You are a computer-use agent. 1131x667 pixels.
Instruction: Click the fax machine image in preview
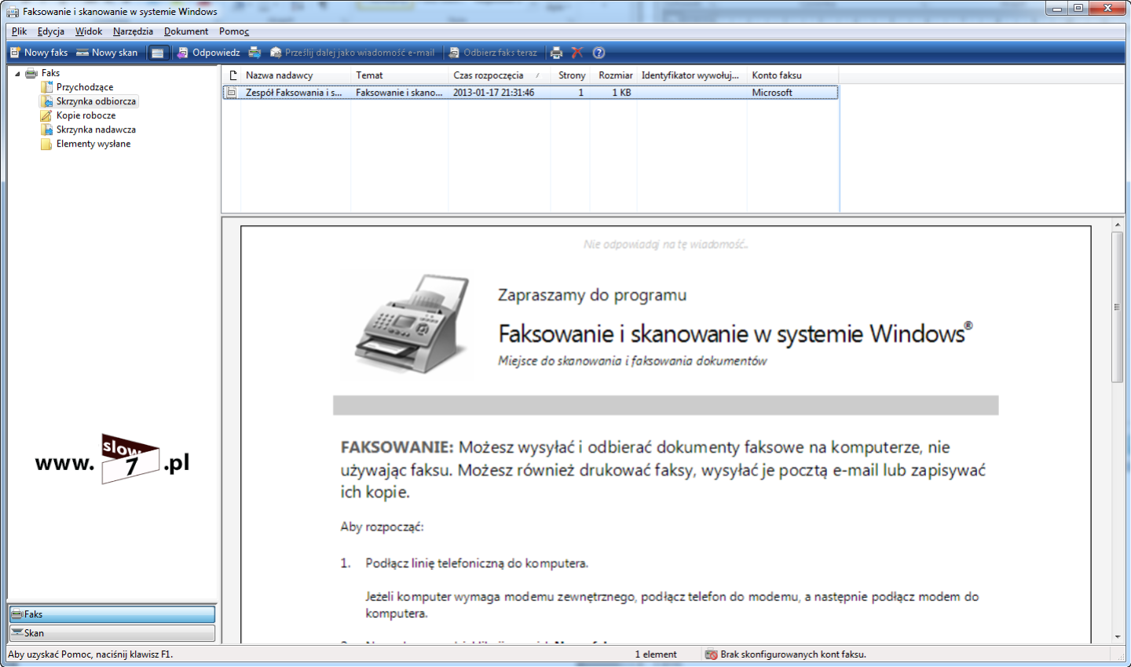tap(413, 324)
